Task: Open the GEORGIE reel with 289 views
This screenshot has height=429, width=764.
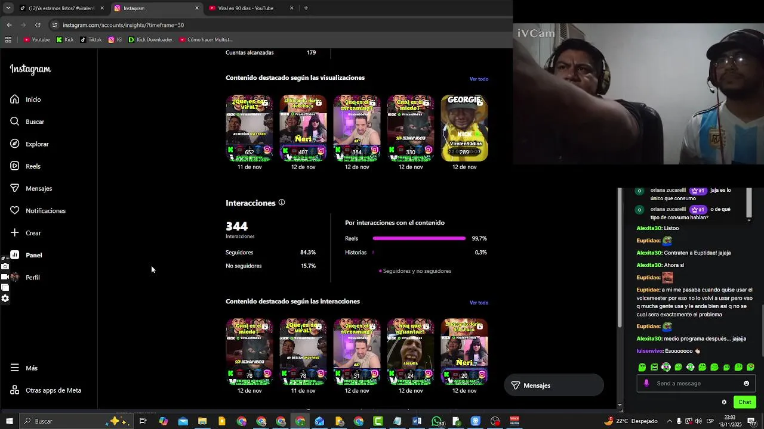Action: (464, 128)
